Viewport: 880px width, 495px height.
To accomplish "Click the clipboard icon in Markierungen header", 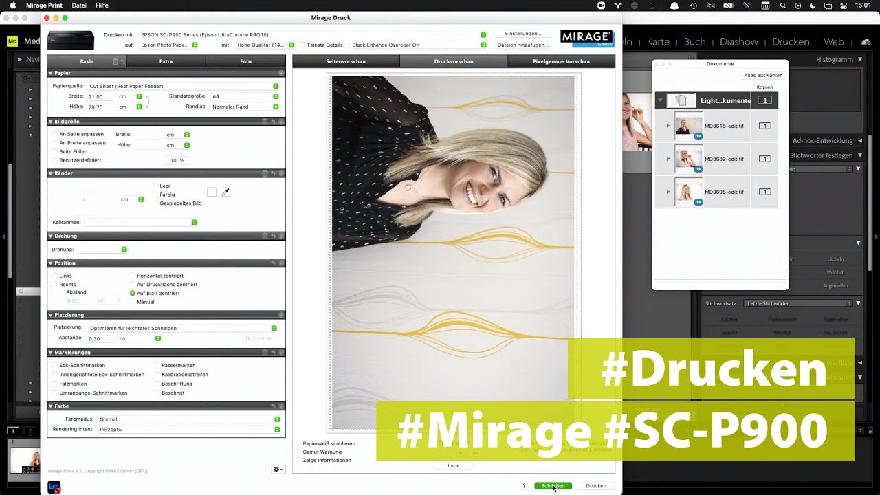I will 265,353.
